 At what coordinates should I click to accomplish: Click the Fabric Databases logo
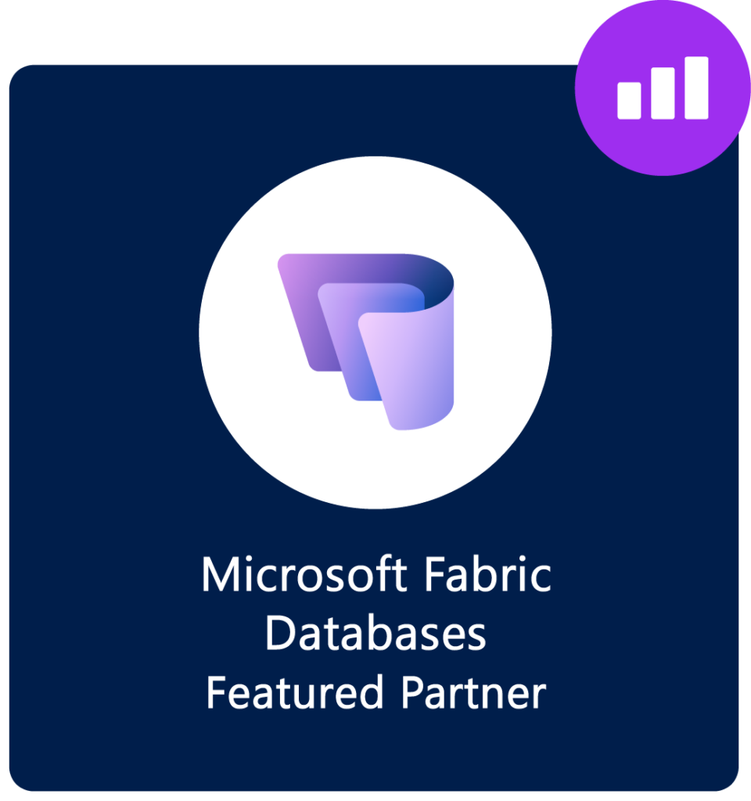[366, 341]
